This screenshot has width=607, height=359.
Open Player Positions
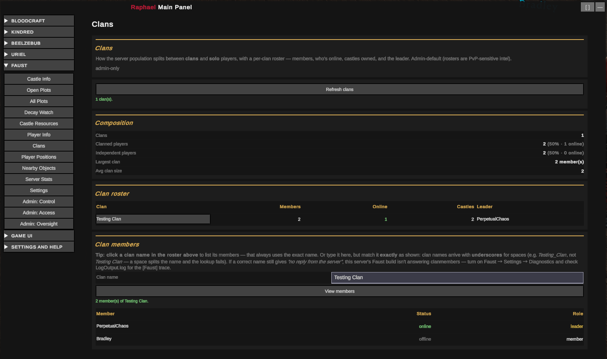coord(39,157)
